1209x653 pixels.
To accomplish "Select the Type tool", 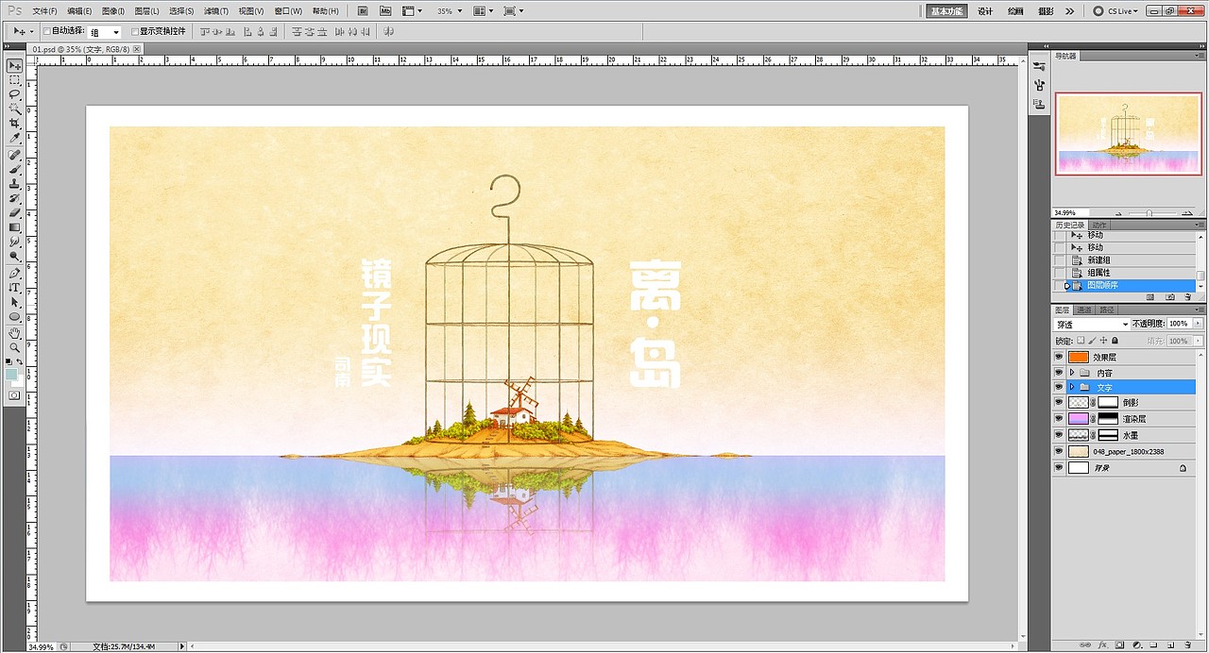I will click(14, 286).
